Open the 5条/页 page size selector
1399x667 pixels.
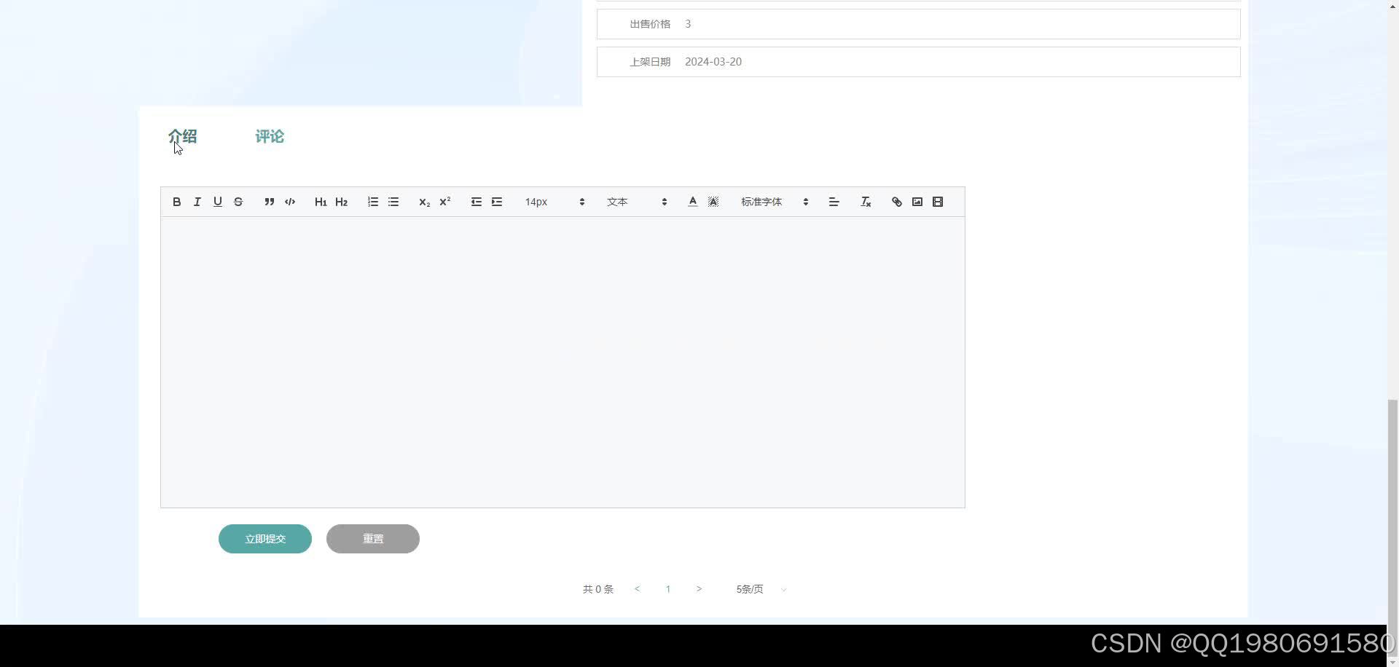point(758,589)
